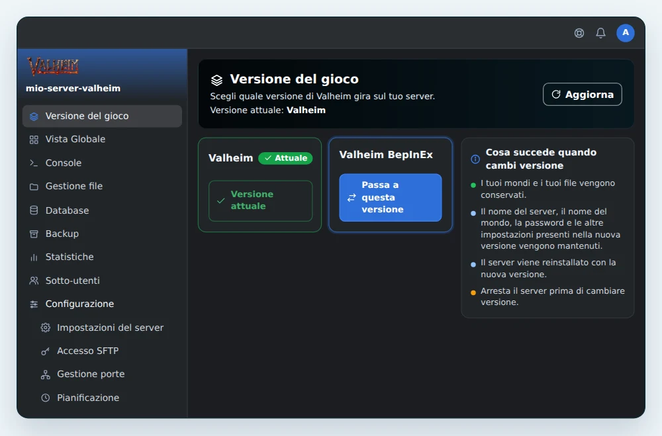The width and height of the screenshot is (662, 436).
Task: Click the Aggiorna button
Action: [x=582, y=94]
